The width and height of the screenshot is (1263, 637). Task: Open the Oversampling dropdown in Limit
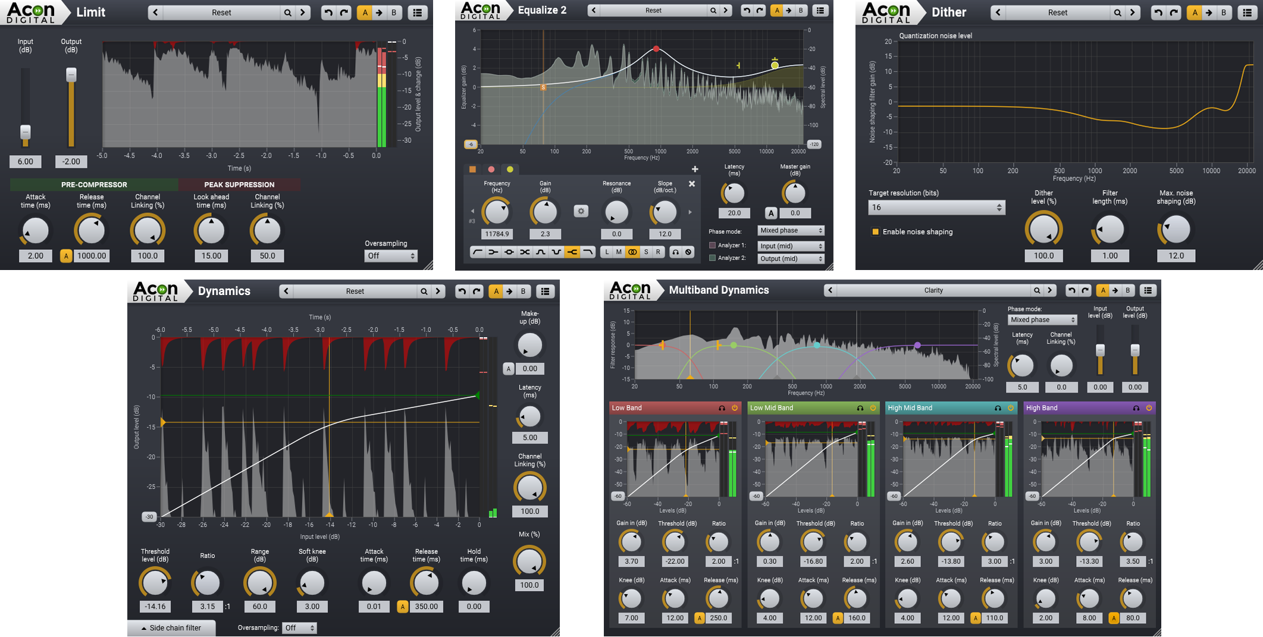[x=391, y=255]
